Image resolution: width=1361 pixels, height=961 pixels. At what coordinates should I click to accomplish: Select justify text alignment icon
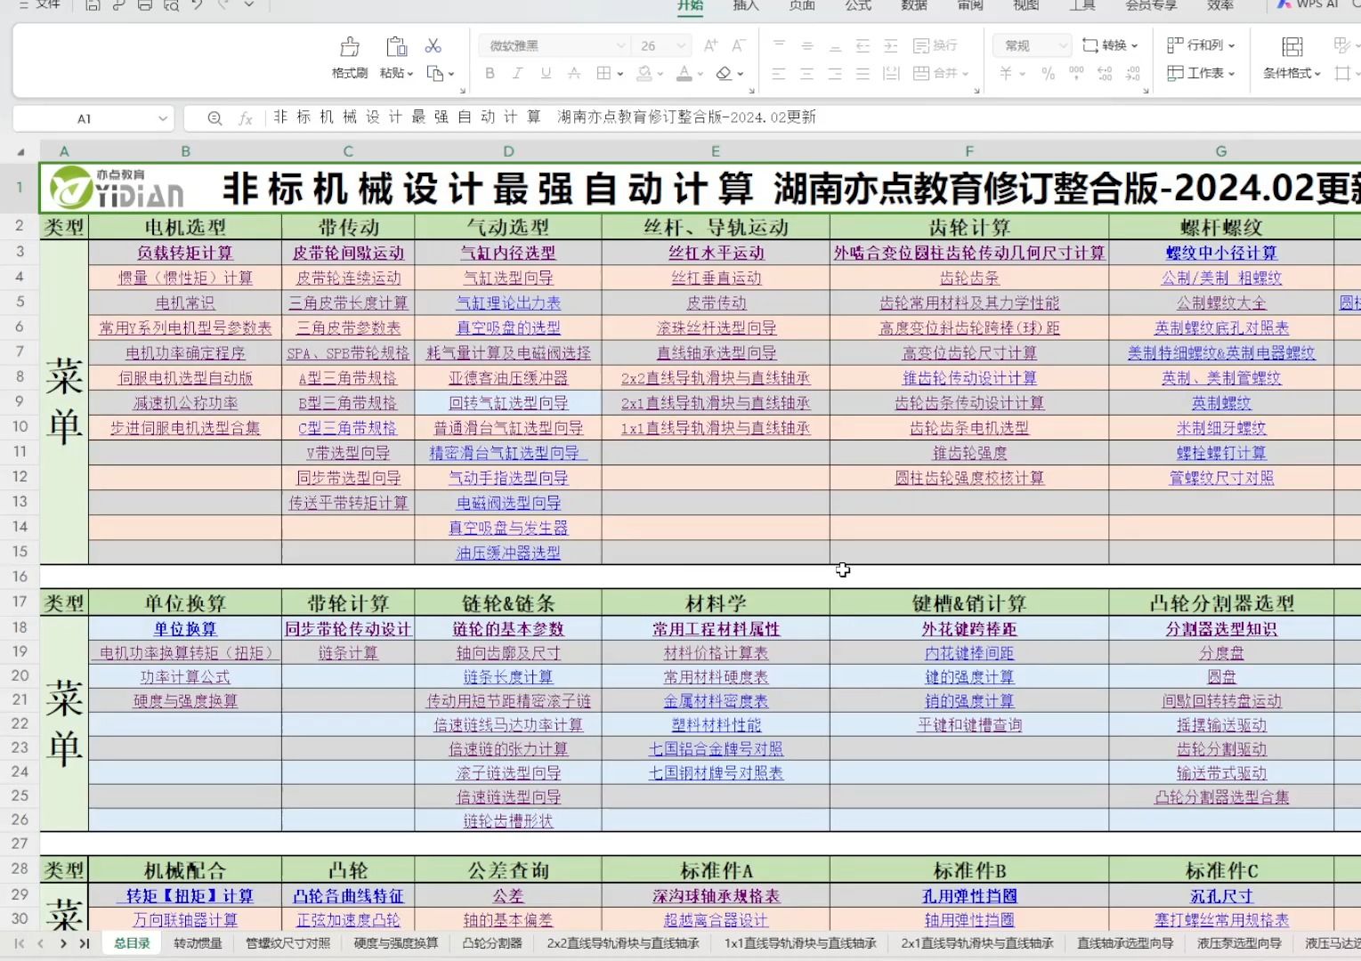[x=863, y=74]
